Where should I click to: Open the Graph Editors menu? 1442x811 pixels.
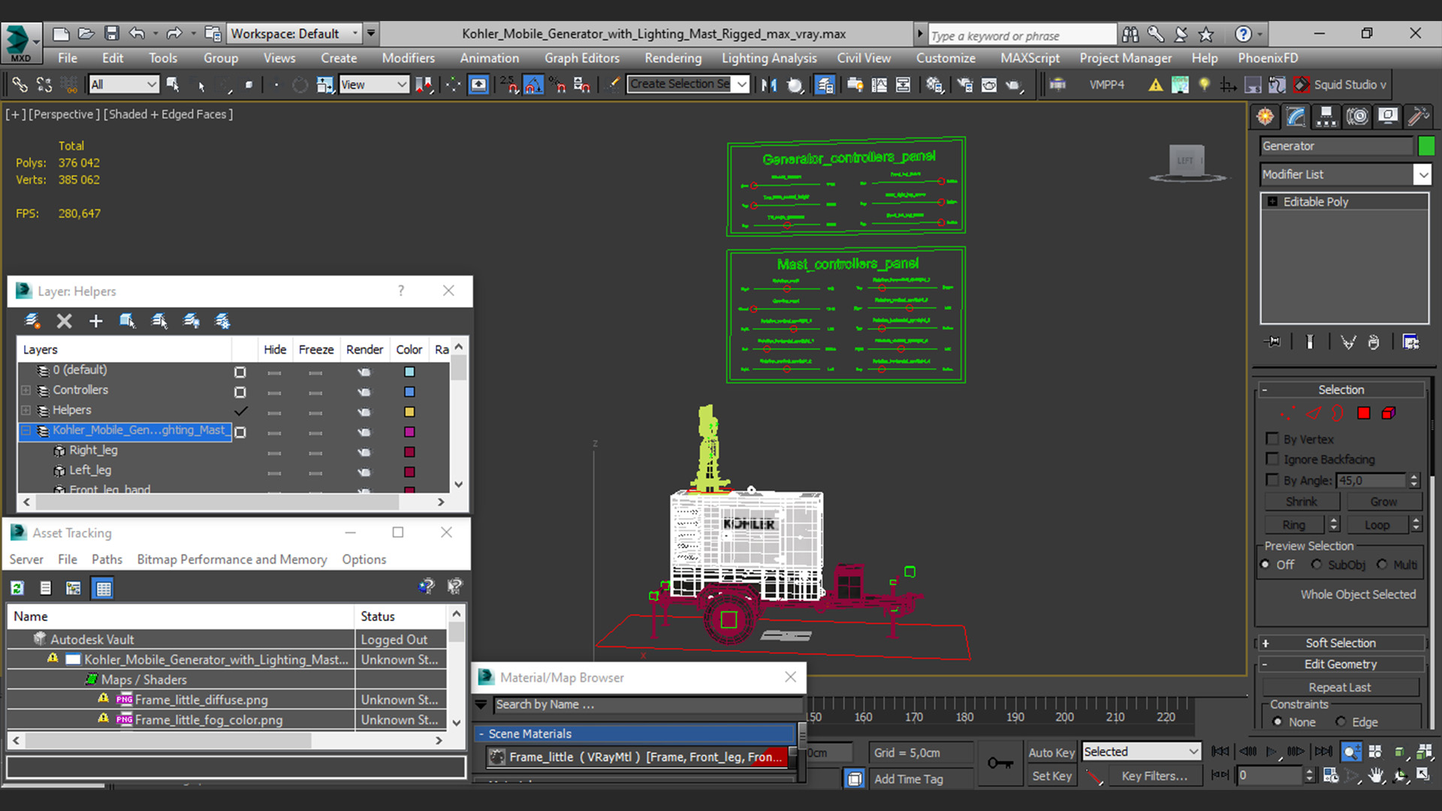click(x=582, y=58)
